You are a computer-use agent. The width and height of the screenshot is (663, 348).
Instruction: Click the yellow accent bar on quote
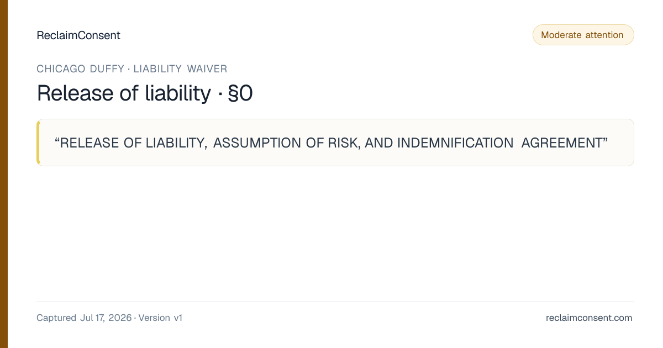coord(38,143)
